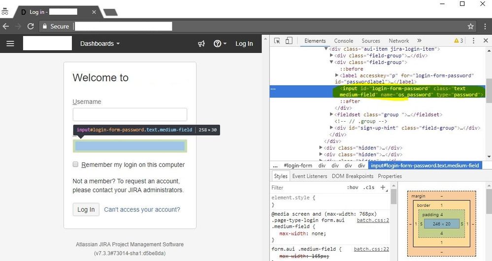This screenshot has width=492, height=261.
Task: Select the ::after pseudo element
Action: (350, 101)
